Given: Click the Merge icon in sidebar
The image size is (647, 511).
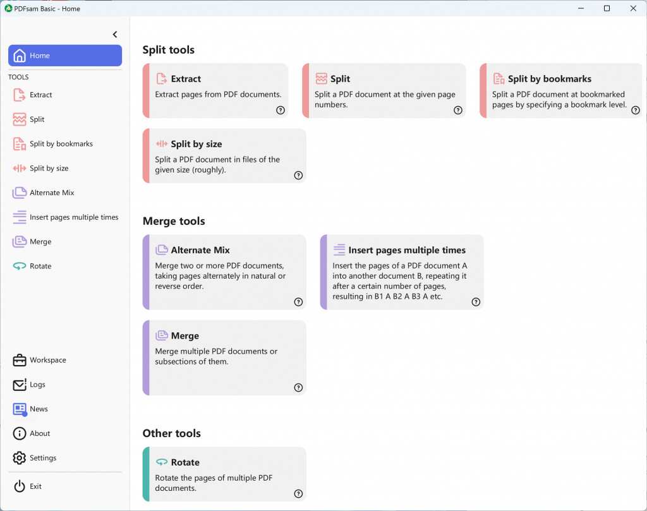Looking at the screenshot, I should pyautogui.click(x=20, y=242).
